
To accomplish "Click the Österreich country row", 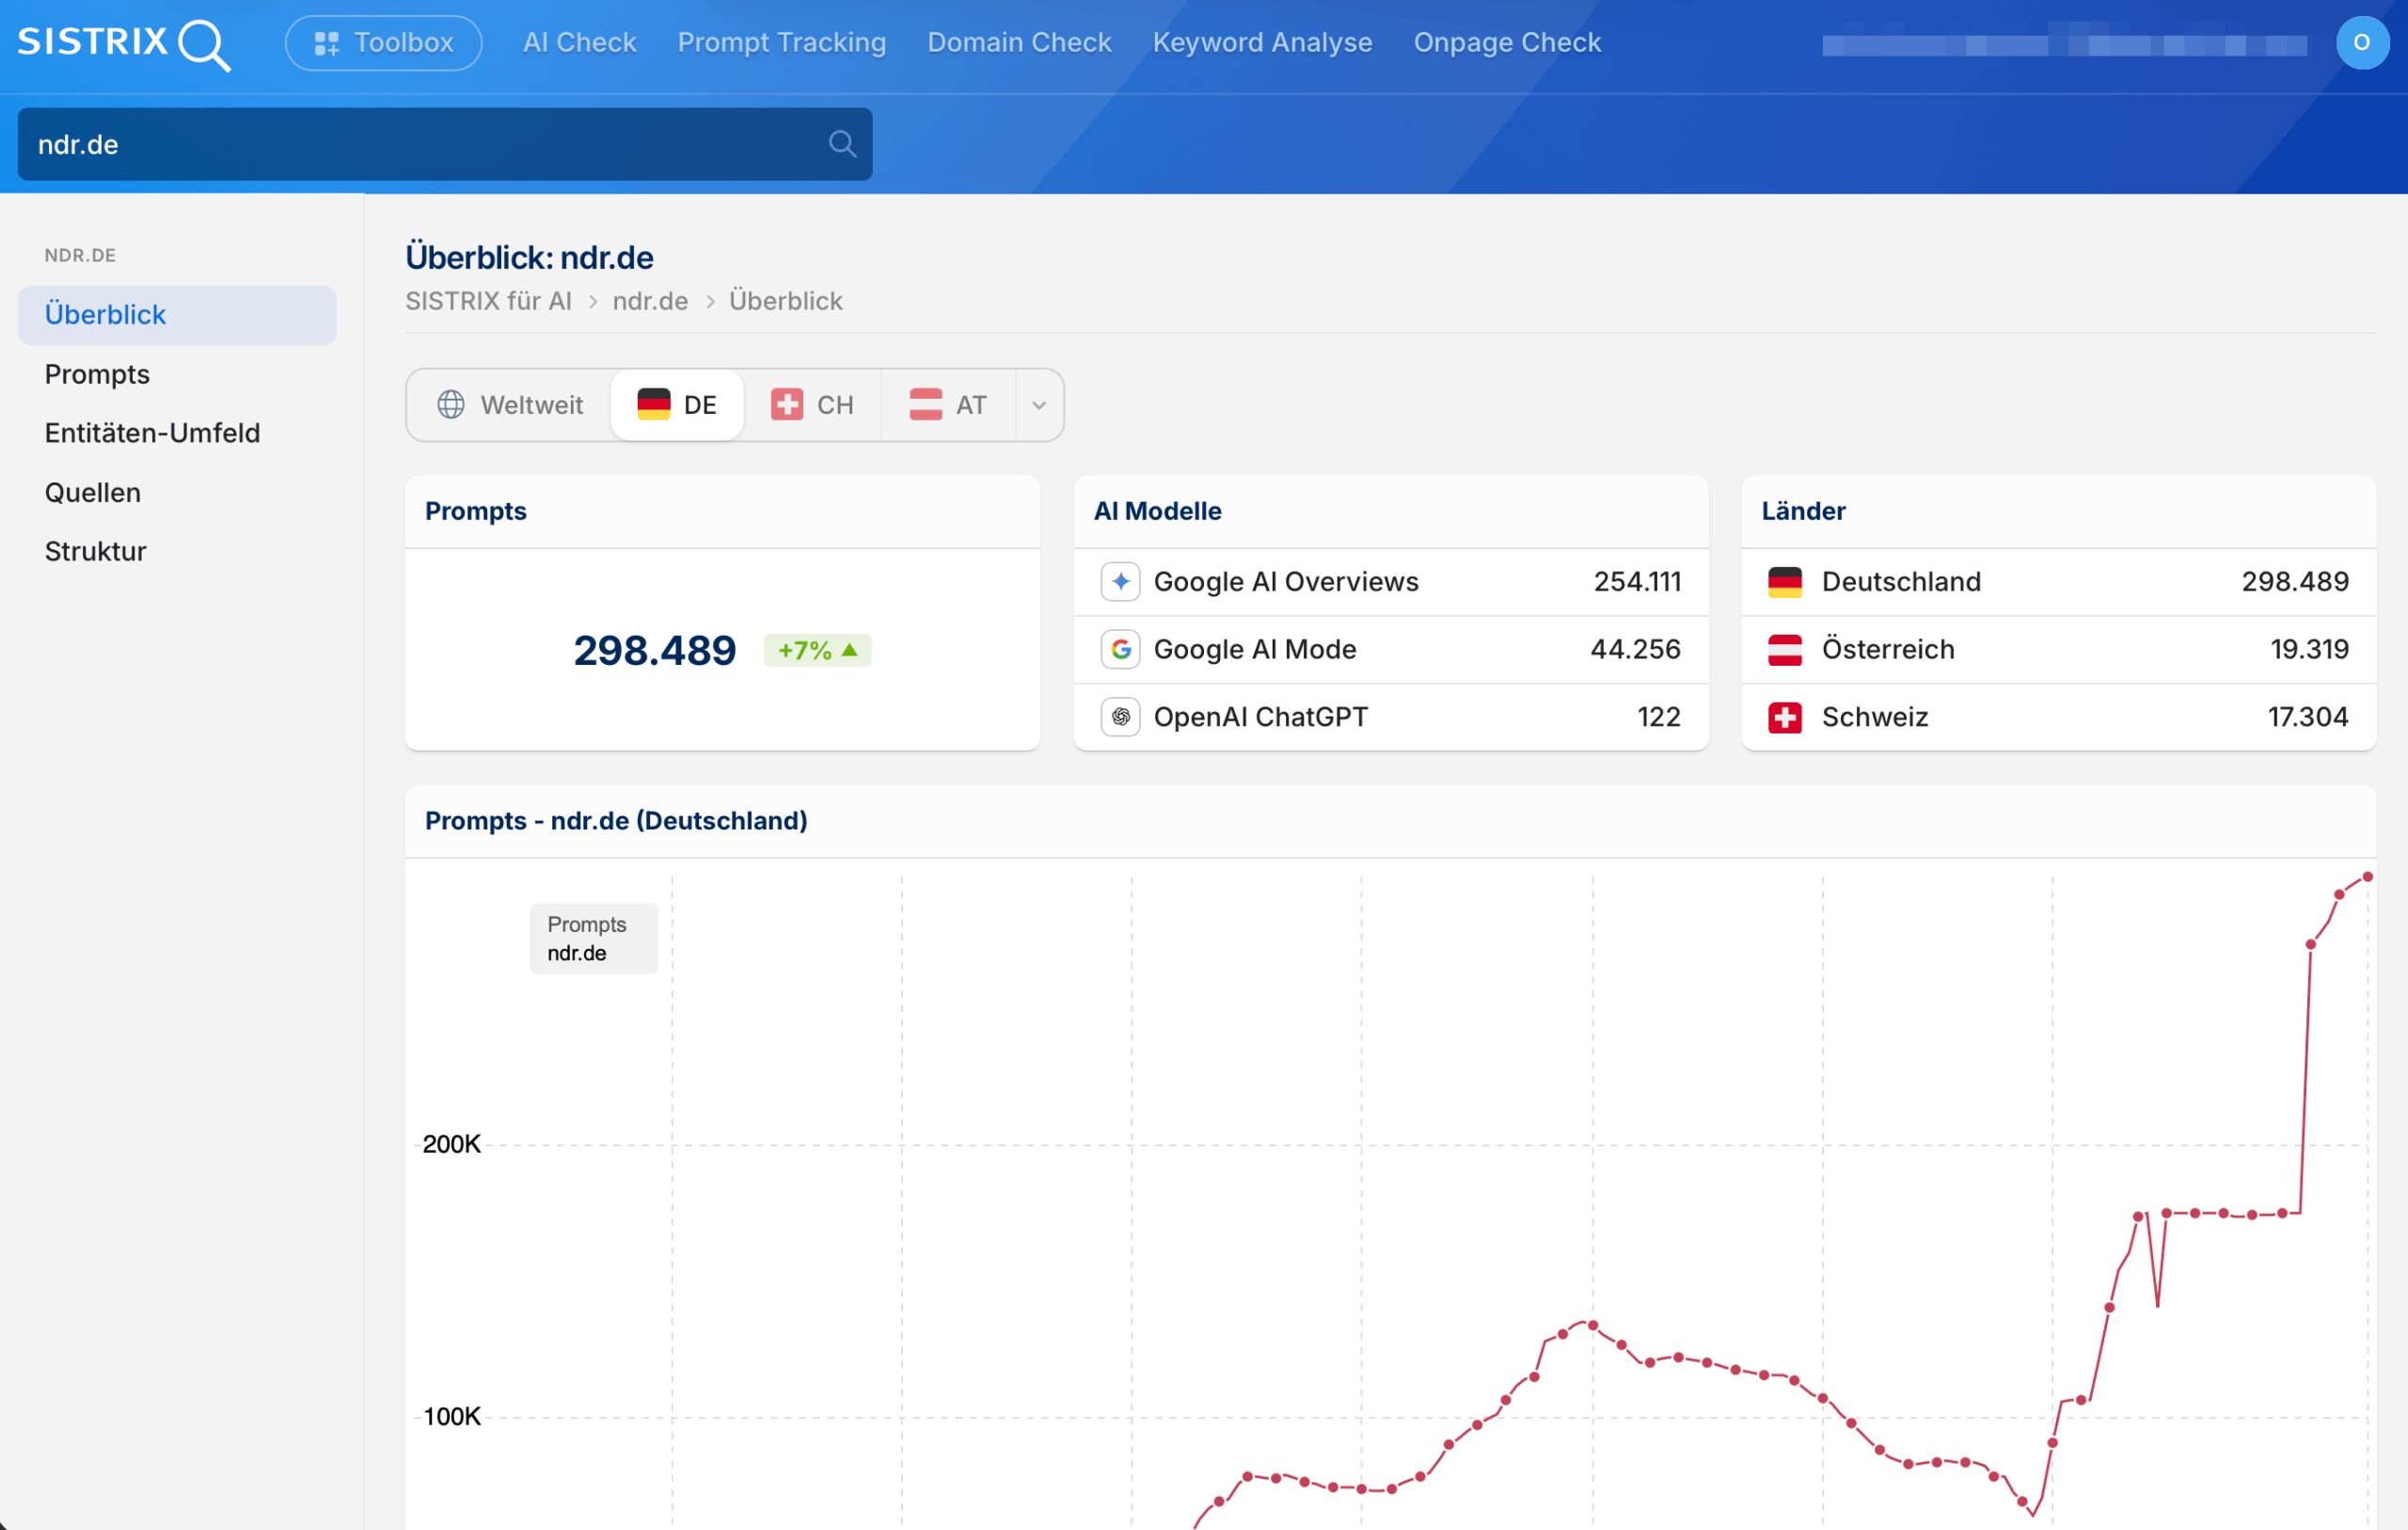I will (x=2059, y=650).
